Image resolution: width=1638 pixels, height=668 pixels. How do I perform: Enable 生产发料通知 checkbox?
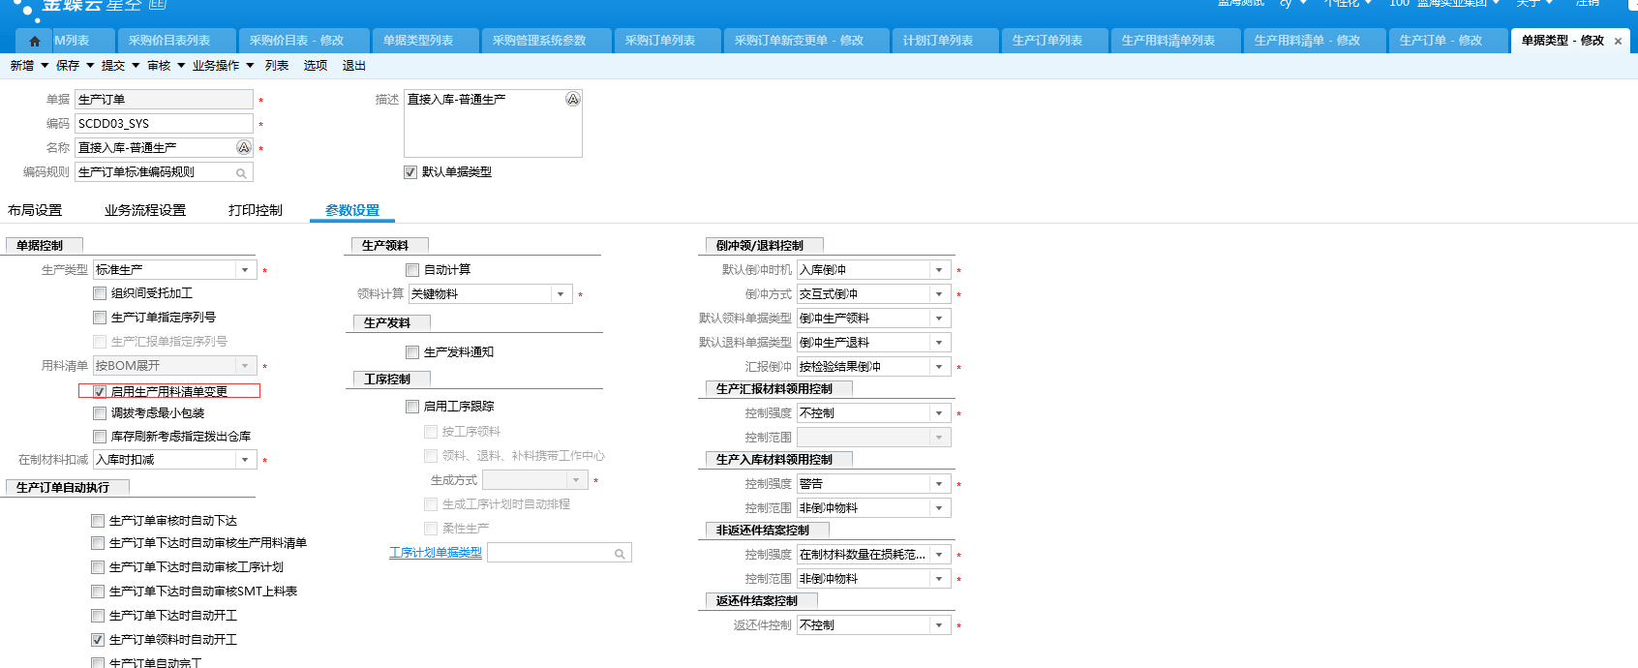click(x=412, y=352)
